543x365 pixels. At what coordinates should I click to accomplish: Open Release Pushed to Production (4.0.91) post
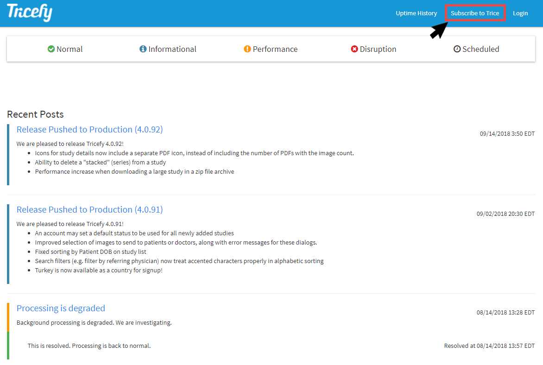tap(90, 209)
